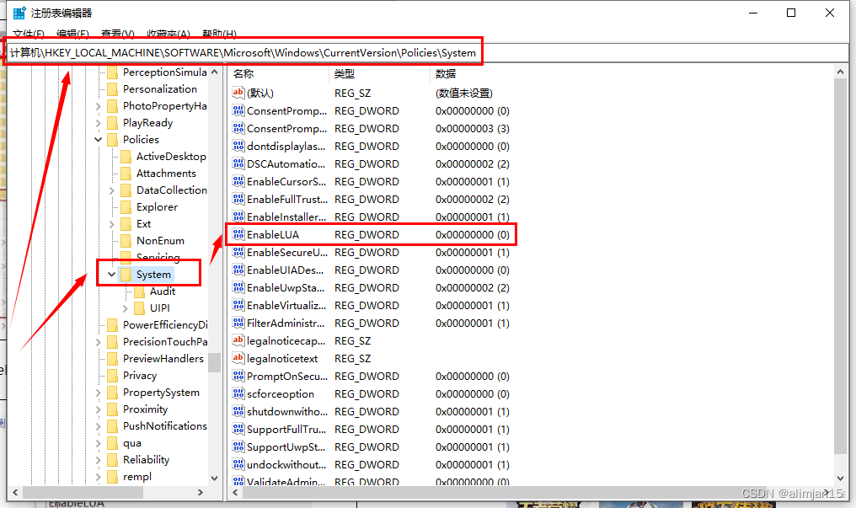Expand the rempl tree node
Screen dimensions: 856x508
tap(99, 477)
